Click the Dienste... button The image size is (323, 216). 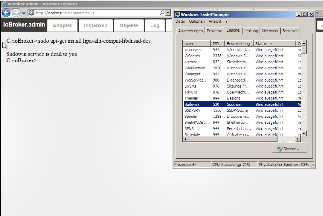click(289, 149)
